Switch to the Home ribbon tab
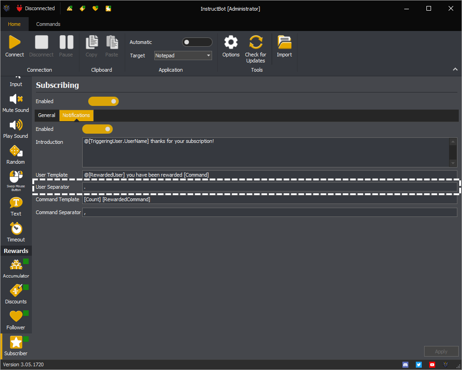Image resolution: width=462 pixels, height=370 pixels. [x=14, y=24]
